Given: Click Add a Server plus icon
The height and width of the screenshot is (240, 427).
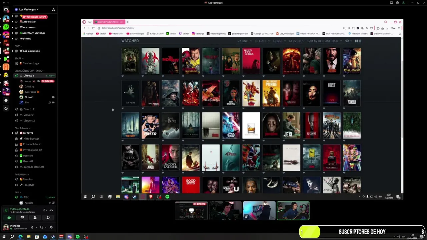Looking at the screenshot, I should pos(6,100).
